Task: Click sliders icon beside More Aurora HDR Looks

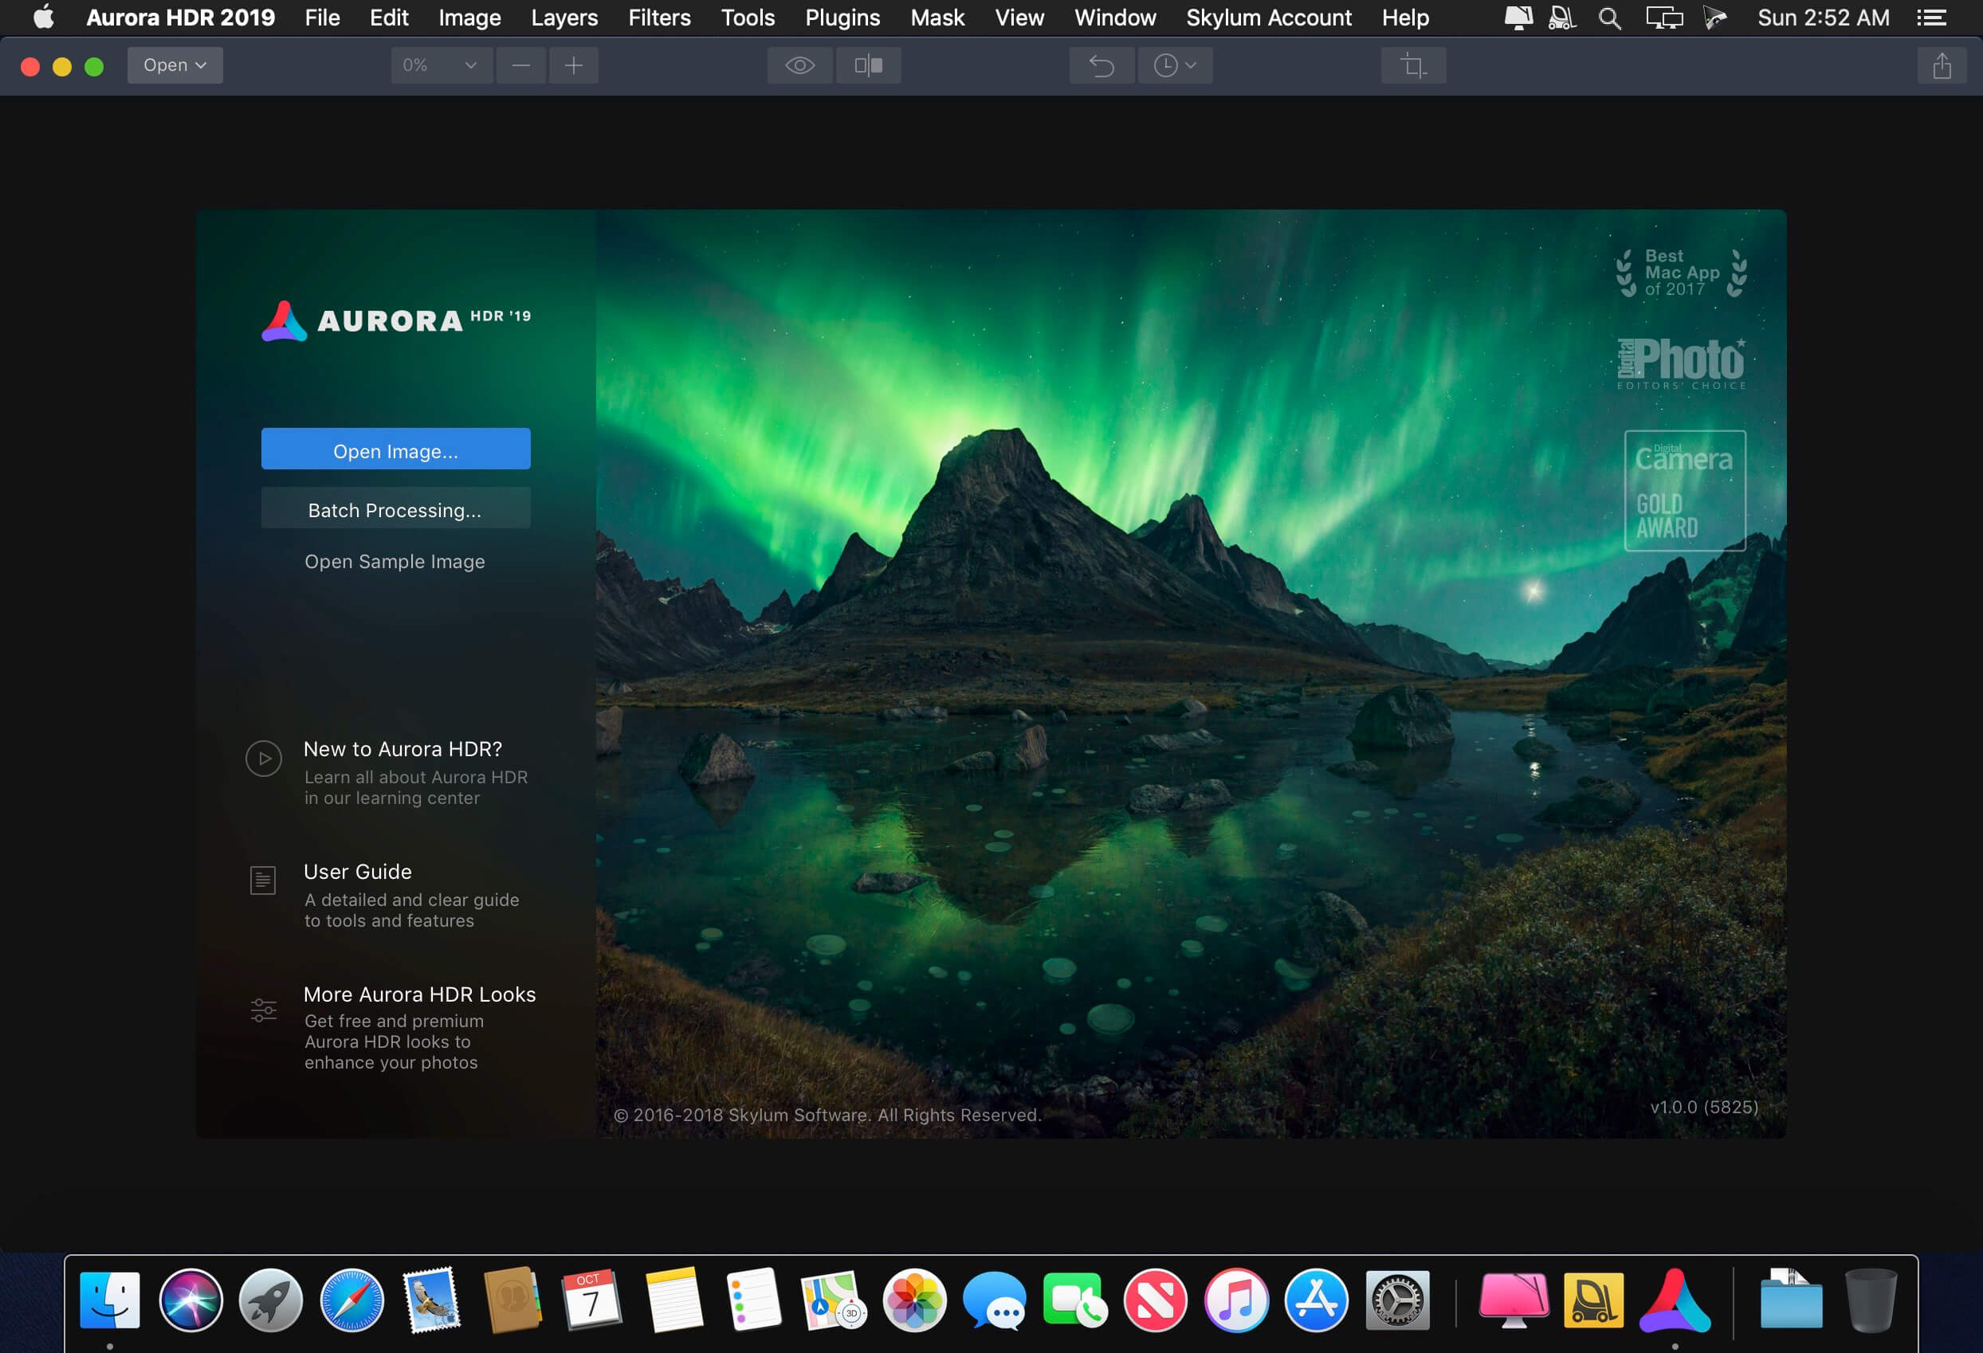Action: point(264,1010)
